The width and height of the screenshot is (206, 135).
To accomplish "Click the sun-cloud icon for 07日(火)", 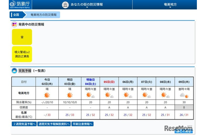I will pos(147,95).
